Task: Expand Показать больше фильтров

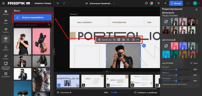Action: (x=175, y=84)
